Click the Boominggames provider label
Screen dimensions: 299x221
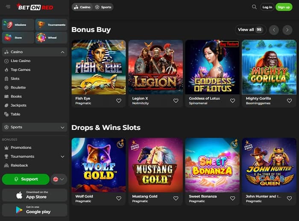tap(258, 103)
